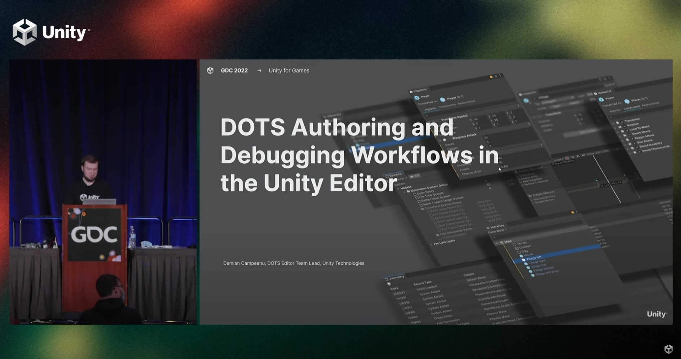Click the Unity for Games breadcrumb text
681x359 pixels.
(x=288, y=71)
